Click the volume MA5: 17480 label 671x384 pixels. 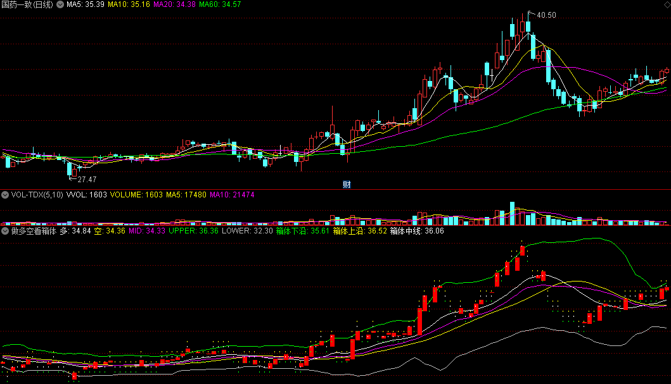point(186,195)
